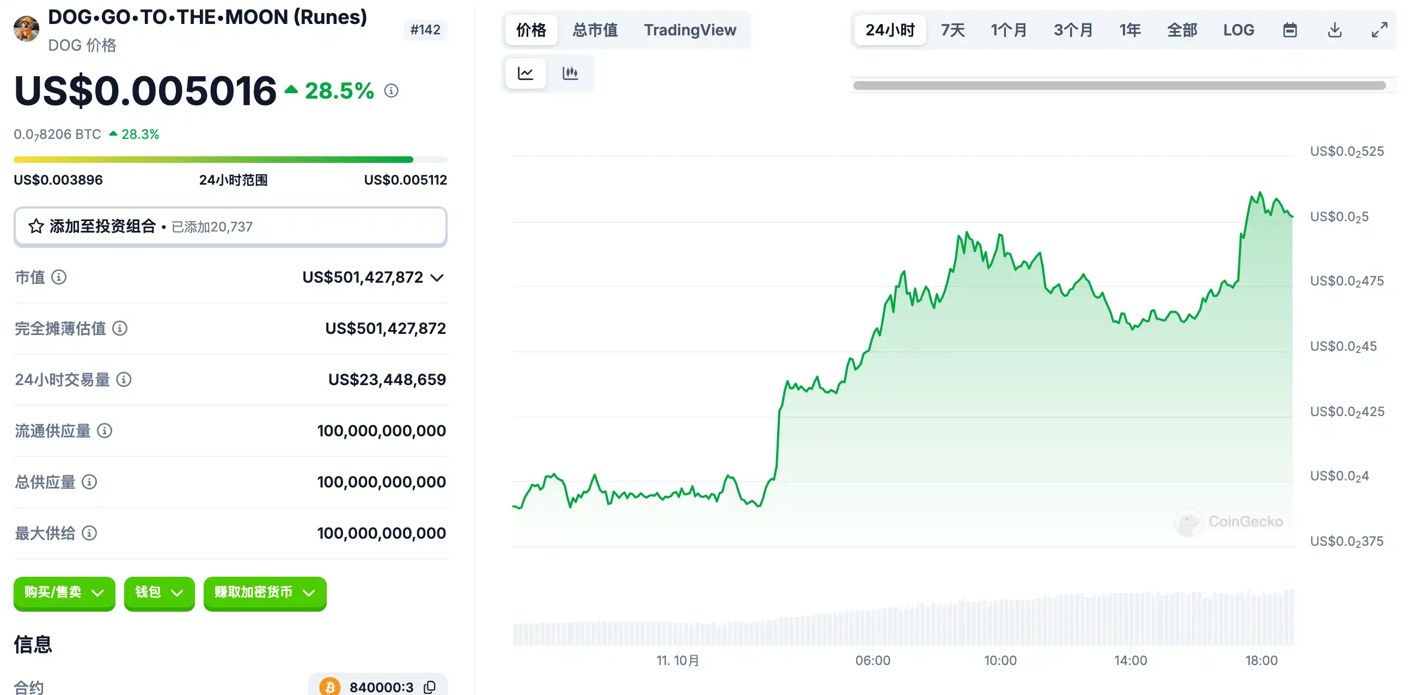Copy the 840000:3 contract address
Viewport: 1417px width, 695px height.
tap(430, 687)
